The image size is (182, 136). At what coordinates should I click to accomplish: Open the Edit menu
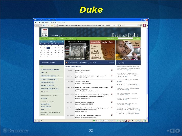[x=39, y=22]
